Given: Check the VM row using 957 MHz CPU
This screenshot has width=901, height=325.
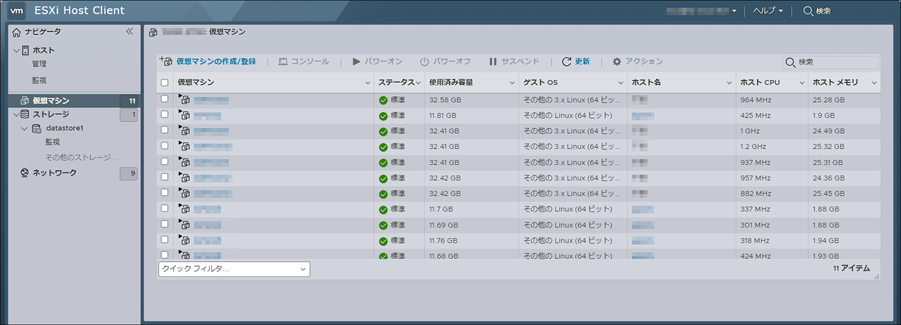Looking at the screenshot, I should (x=165, y=176).
